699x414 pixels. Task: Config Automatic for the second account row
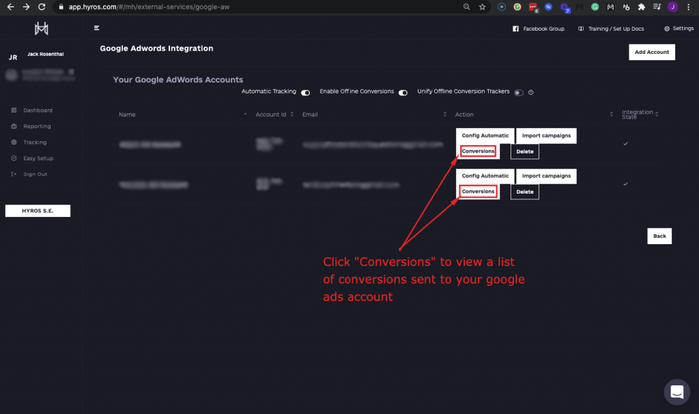(485, 176)
